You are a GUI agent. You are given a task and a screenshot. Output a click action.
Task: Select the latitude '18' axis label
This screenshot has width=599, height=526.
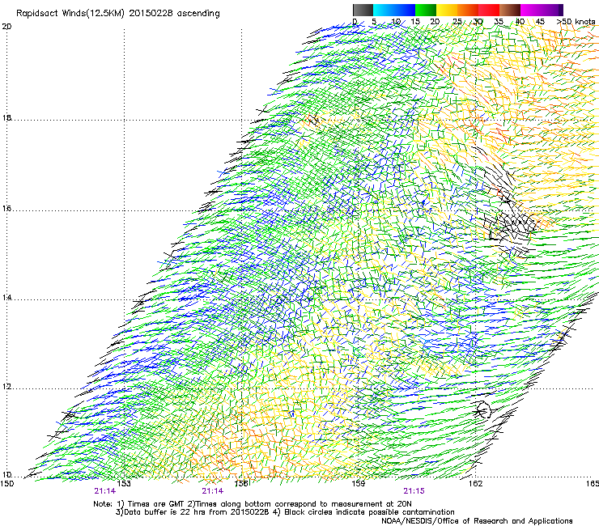click(6, 117)
